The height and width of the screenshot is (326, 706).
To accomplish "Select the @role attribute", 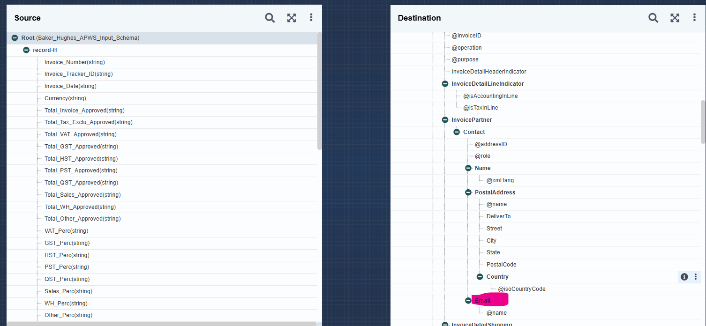I will pos(482,156).
